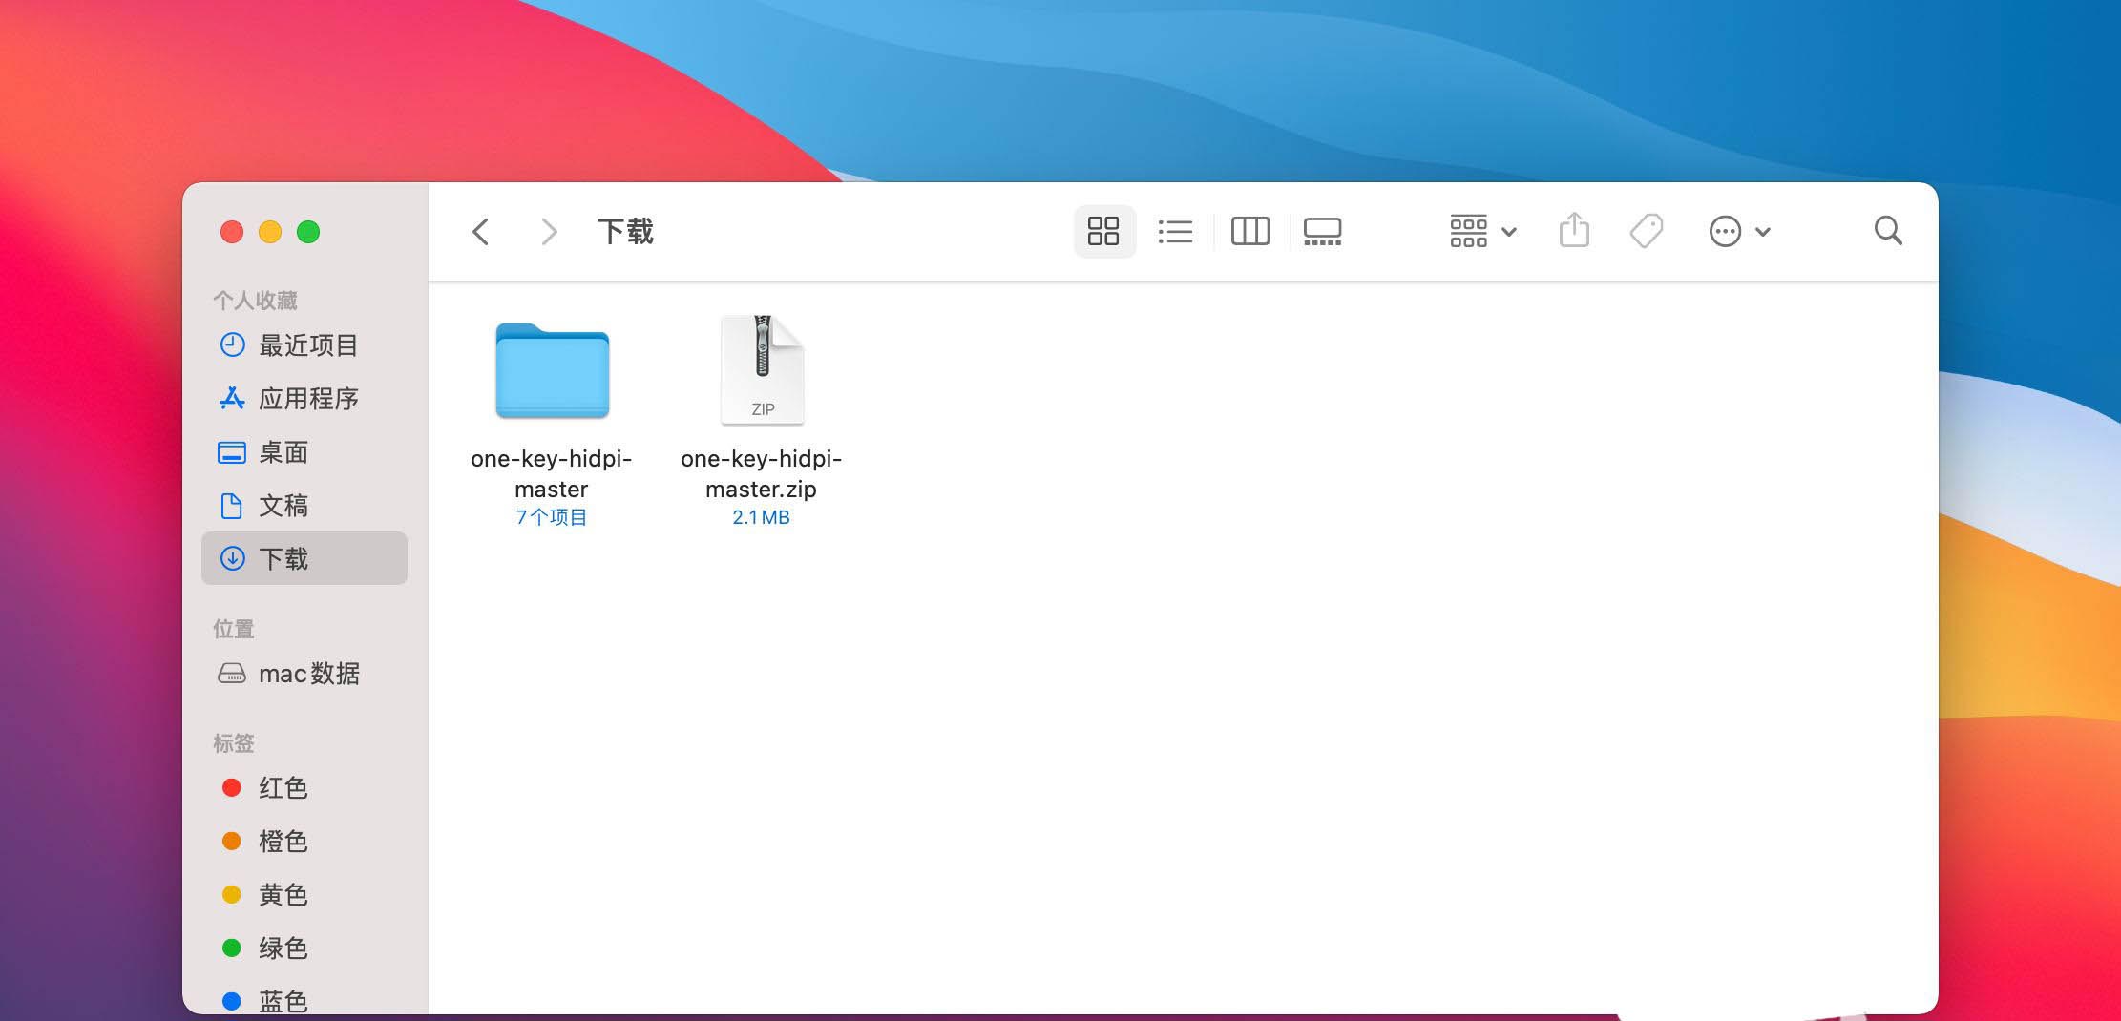Click the tag icon to edit tags
This screenshot has height=1021, width=2121.
point(1647,231)
